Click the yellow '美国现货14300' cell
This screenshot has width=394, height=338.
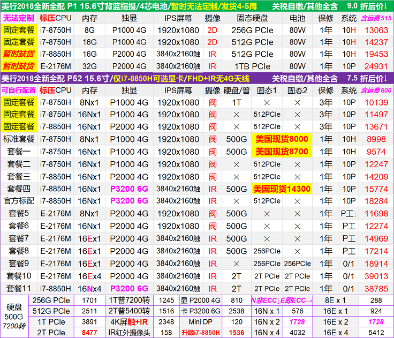pyautogui.click(x=282, y=189)
